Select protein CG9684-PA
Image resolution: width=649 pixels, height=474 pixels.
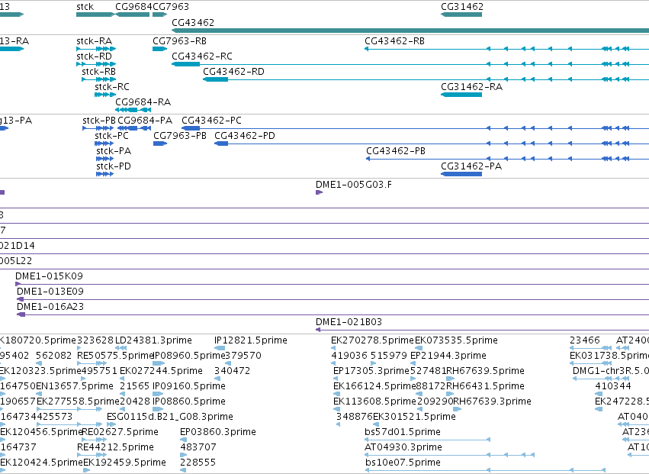[145, 121]
